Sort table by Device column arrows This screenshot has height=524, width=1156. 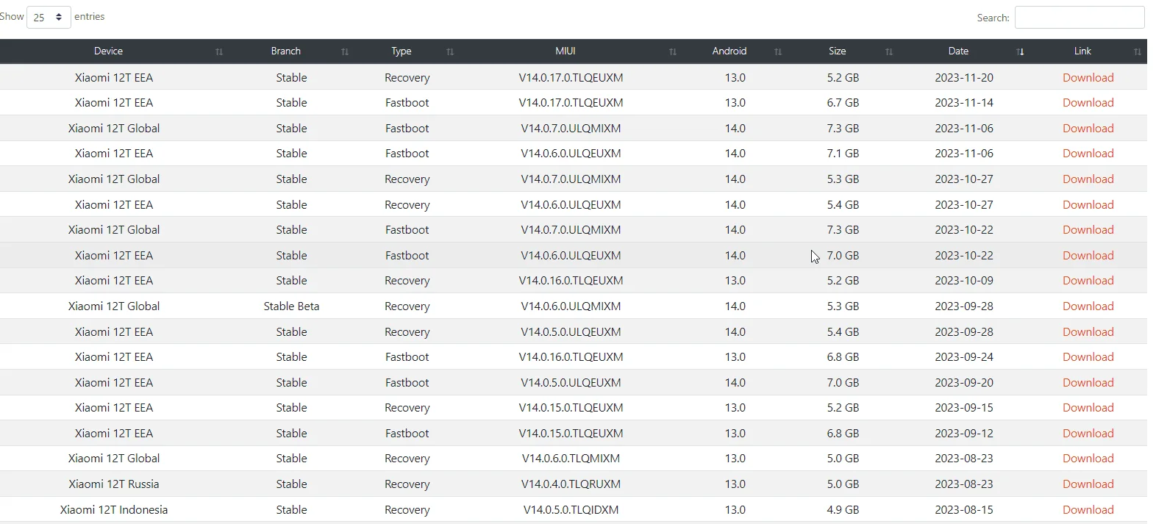[219, 51]
